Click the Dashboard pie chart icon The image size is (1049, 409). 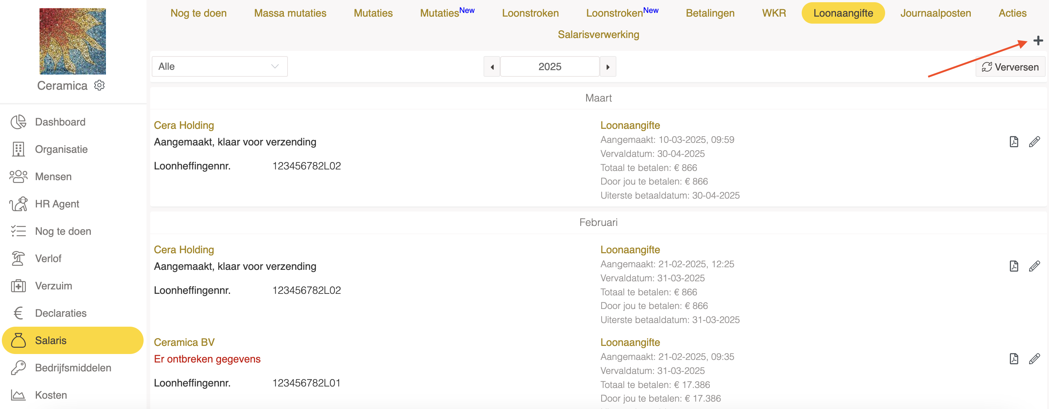(x=18, y=122)
